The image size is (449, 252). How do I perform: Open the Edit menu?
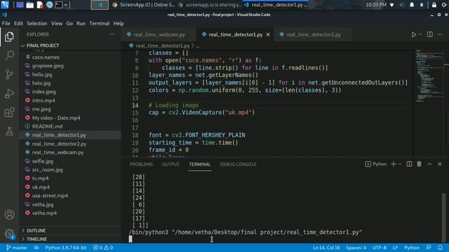pyautogui.click(x=18, y=23)
